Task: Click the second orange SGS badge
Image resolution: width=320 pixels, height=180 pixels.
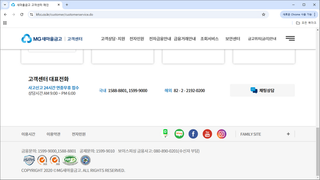Action: click(x=55, y=160)
